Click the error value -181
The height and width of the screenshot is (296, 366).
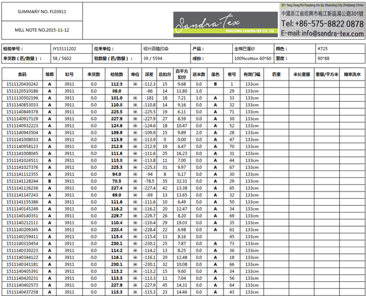149,98
